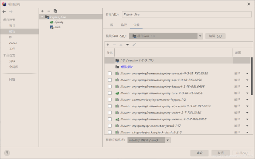Click the back navigation arrow
Image resolution: width=255 pixels, height=159 pixels.
coord(4,11)
